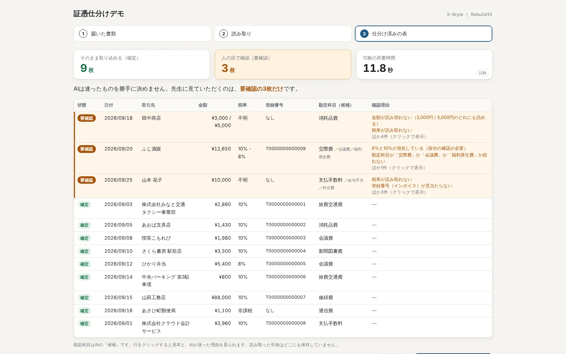This screenshot has height=354, width=566.
Task: Open step 1 届いた書類 tab
Action: (x=142, y=34)
